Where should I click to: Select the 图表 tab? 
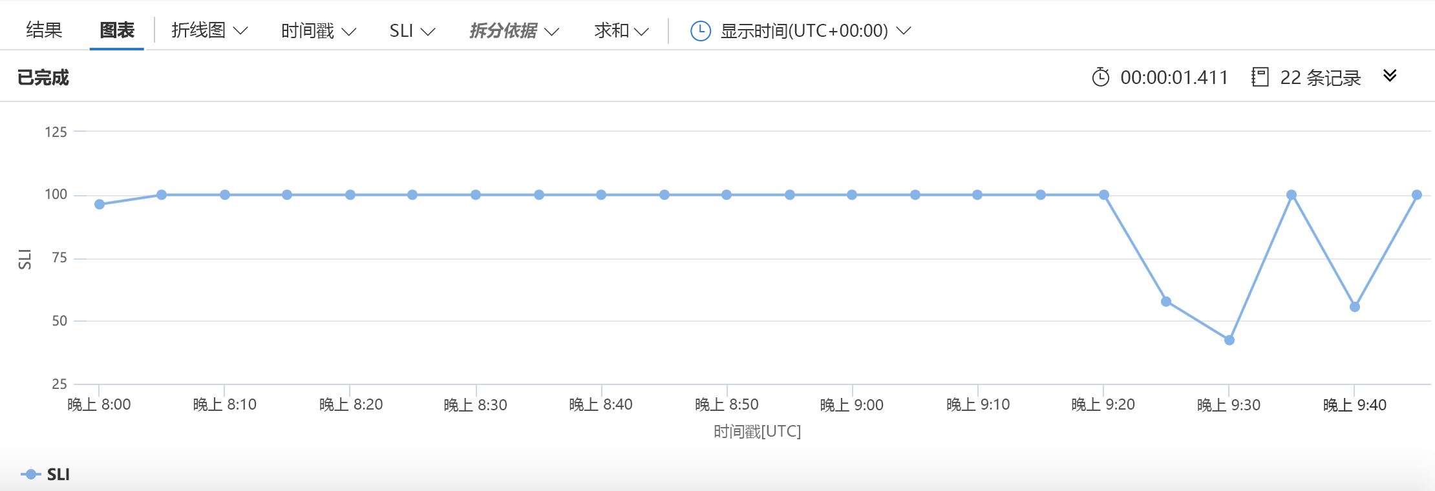tap(117, 30)
